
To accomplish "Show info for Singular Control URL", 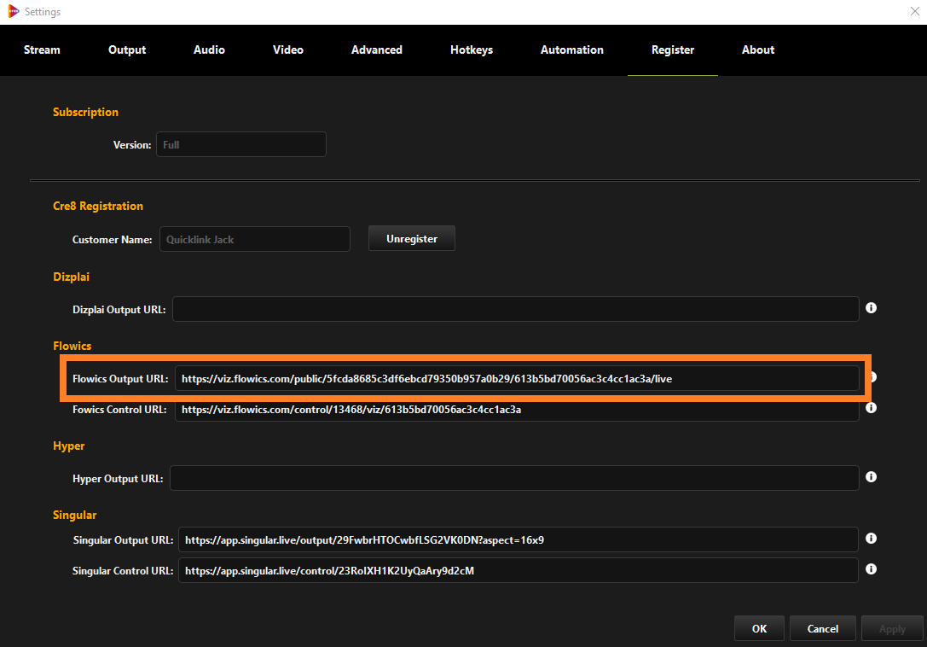I will (871, 568).
